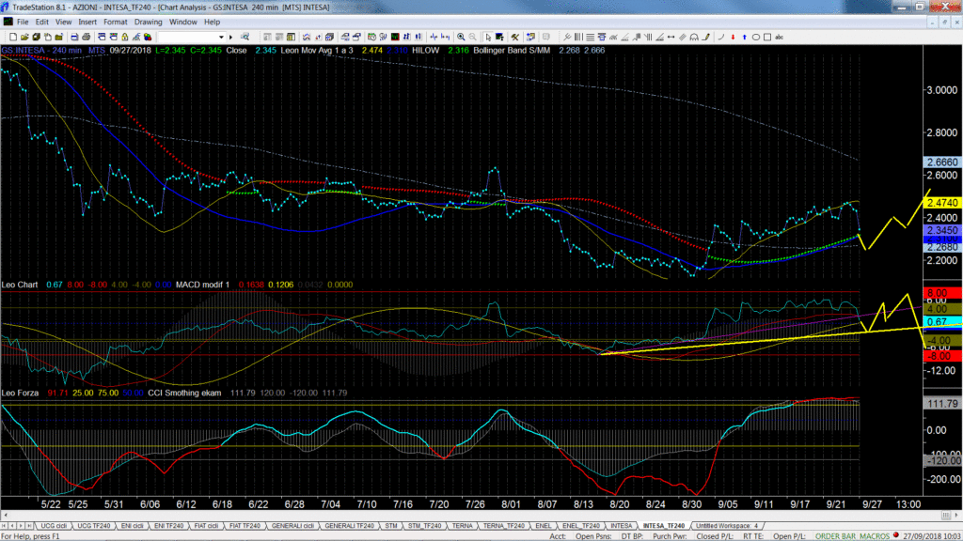Open the symbol combo box in toolbar
Viewport: 963px width, 541px height.
pos(192,38)
